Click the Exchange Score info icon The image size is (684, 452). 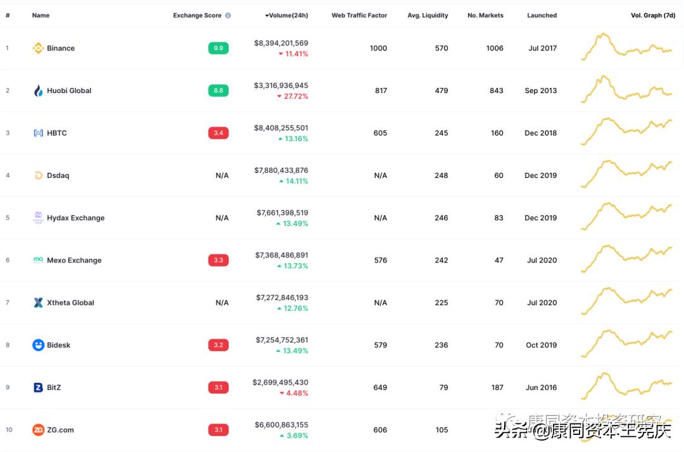pyautogui.click(x=228, y=15)
